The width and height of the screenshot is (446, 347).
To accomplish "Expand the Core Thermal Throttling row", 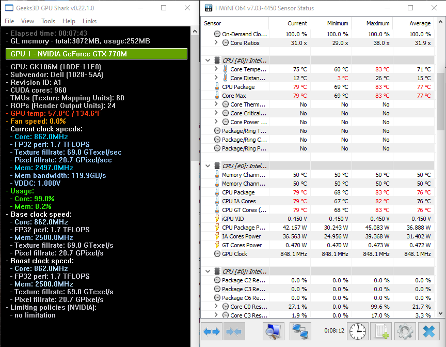I will (216, 104).
